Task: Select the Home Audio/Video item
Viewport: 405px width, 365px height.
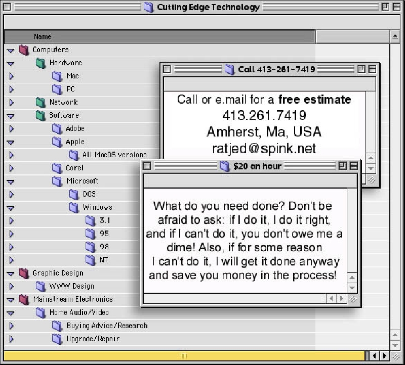Action: pyautogui.click(x=78, y=312)
